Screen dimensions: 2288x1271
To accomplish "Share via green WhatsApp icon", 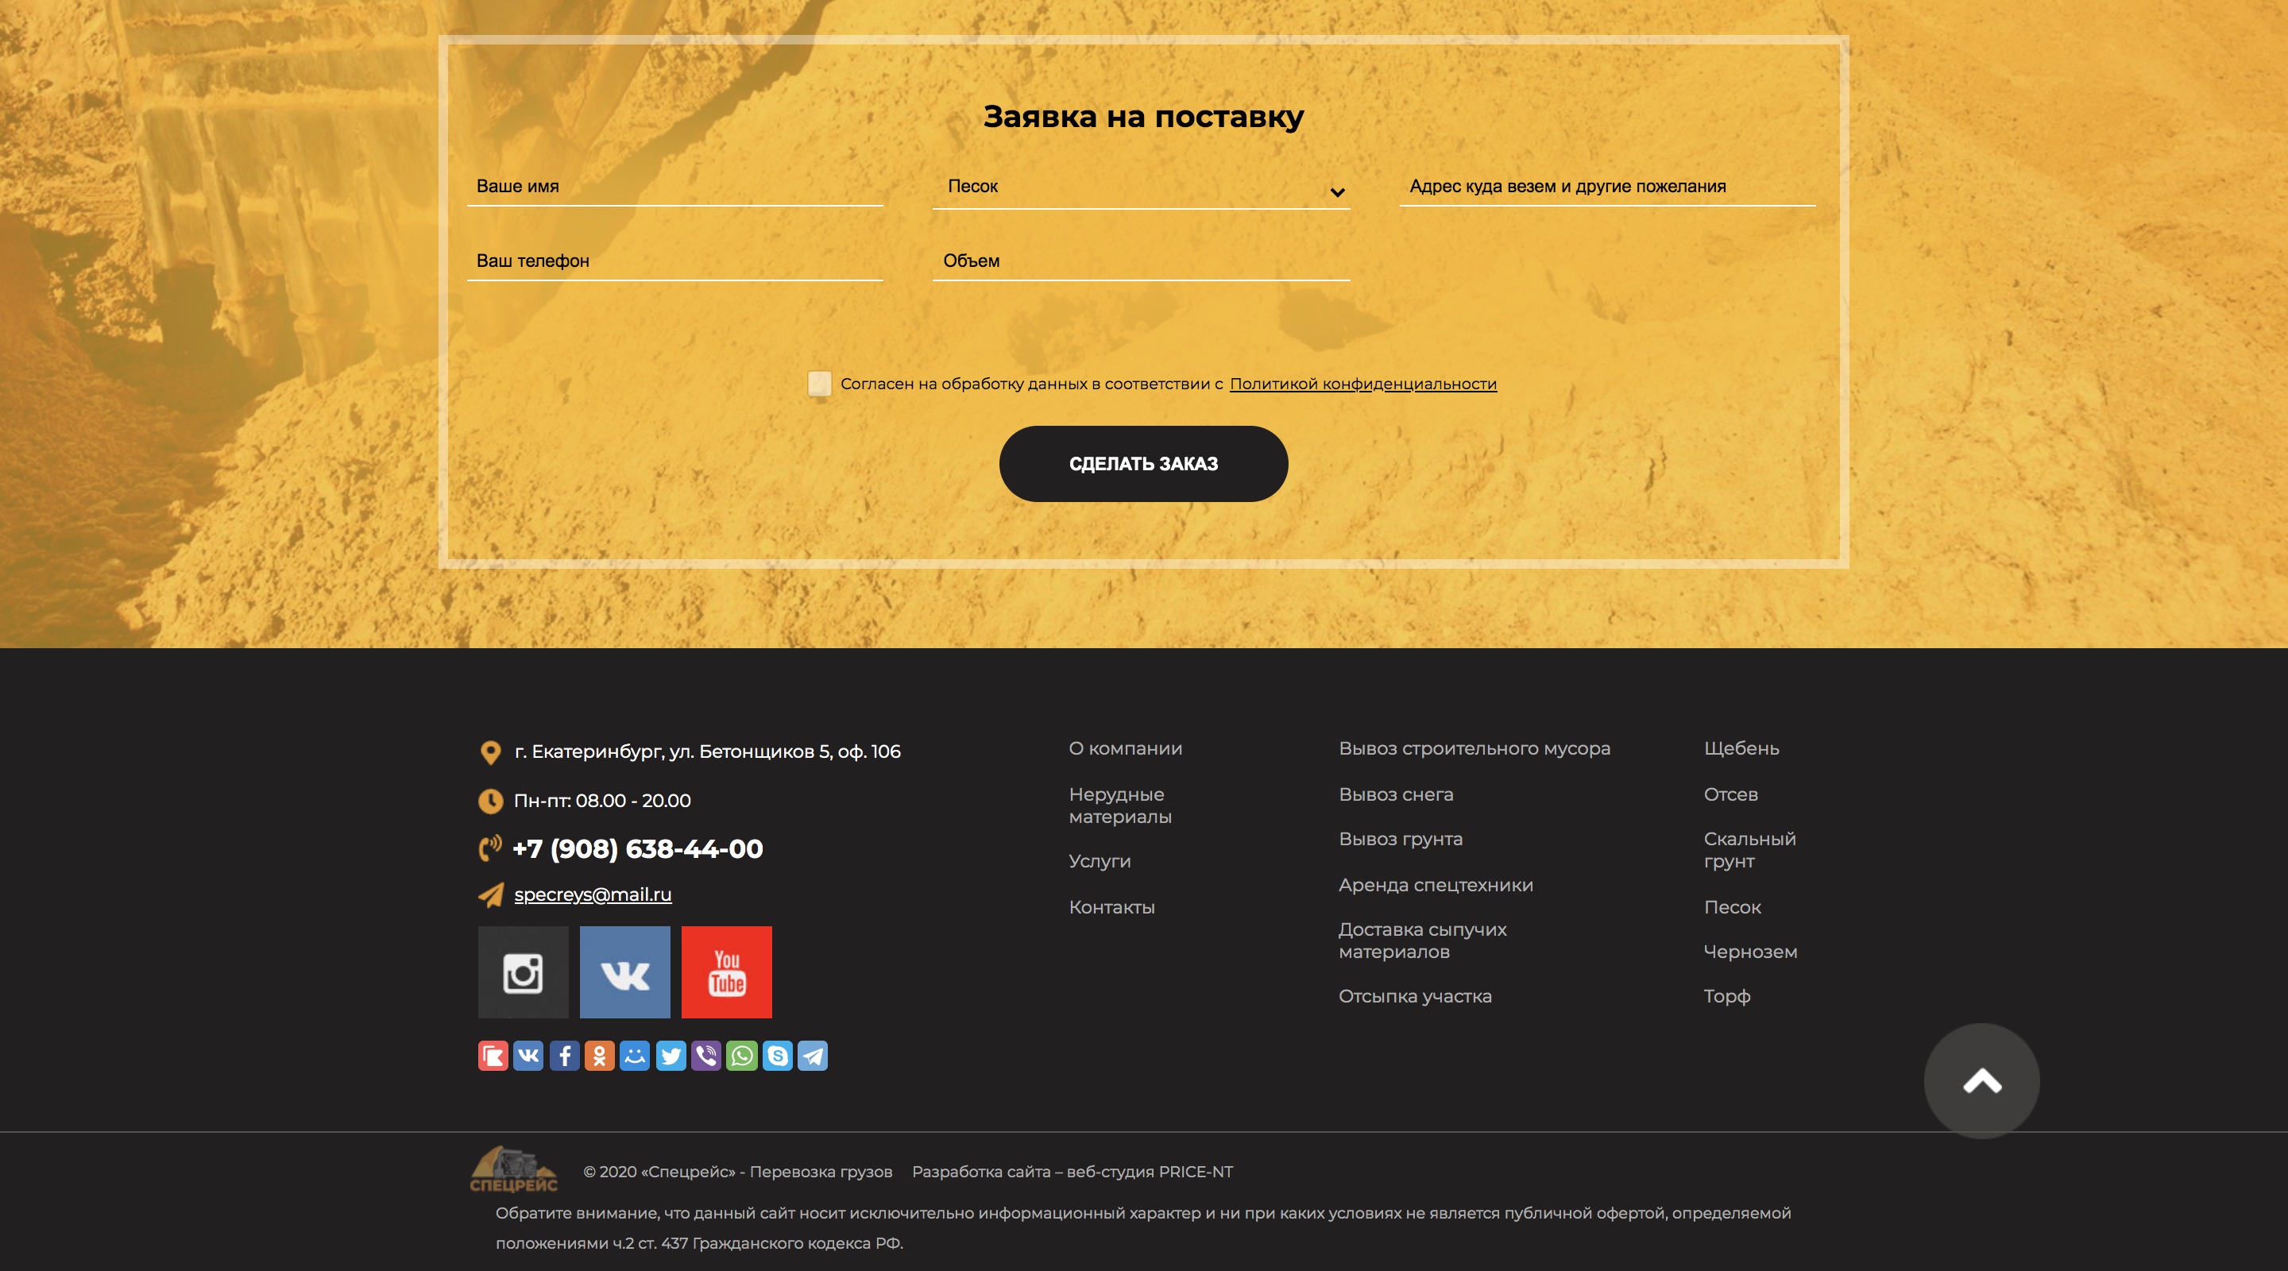I will point(742,1055).
